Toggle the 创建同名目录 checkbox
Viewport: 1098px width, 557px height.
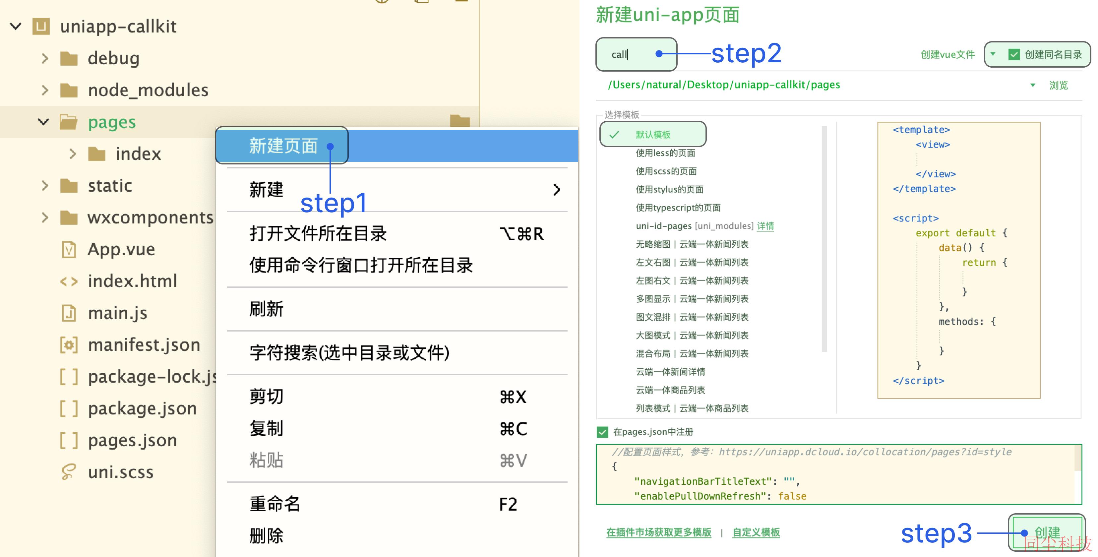point(1013,55)
